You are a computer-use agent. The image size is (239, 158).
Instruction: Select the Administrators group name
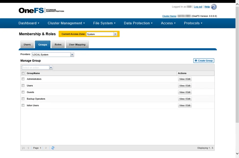click(34, 79)
